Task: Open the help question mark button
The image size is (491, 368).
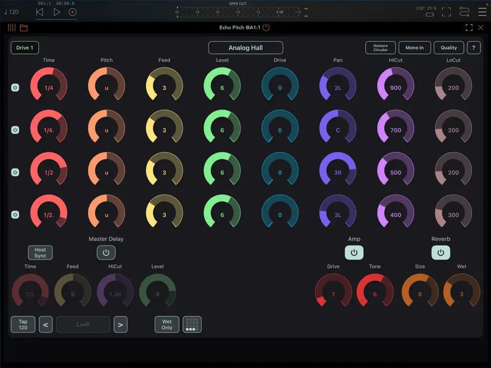Action: click(473, 47)
